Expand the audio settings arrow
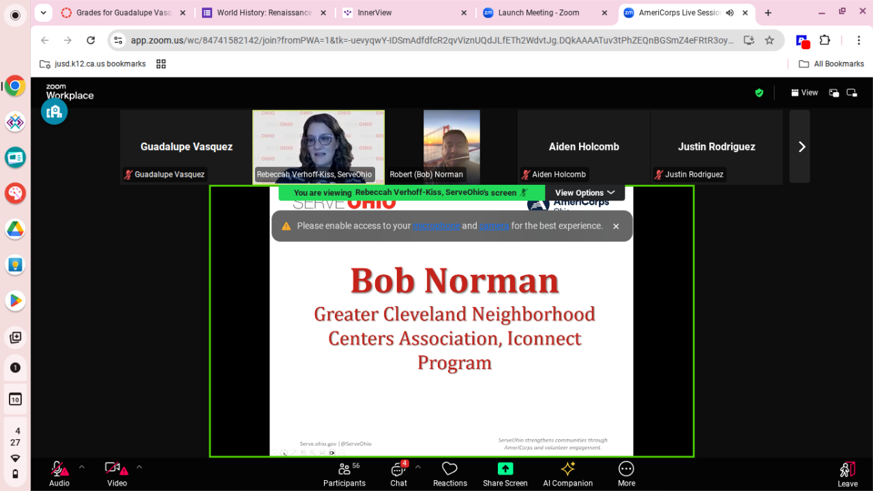873x491 pixels. click(x=82, y=467)
